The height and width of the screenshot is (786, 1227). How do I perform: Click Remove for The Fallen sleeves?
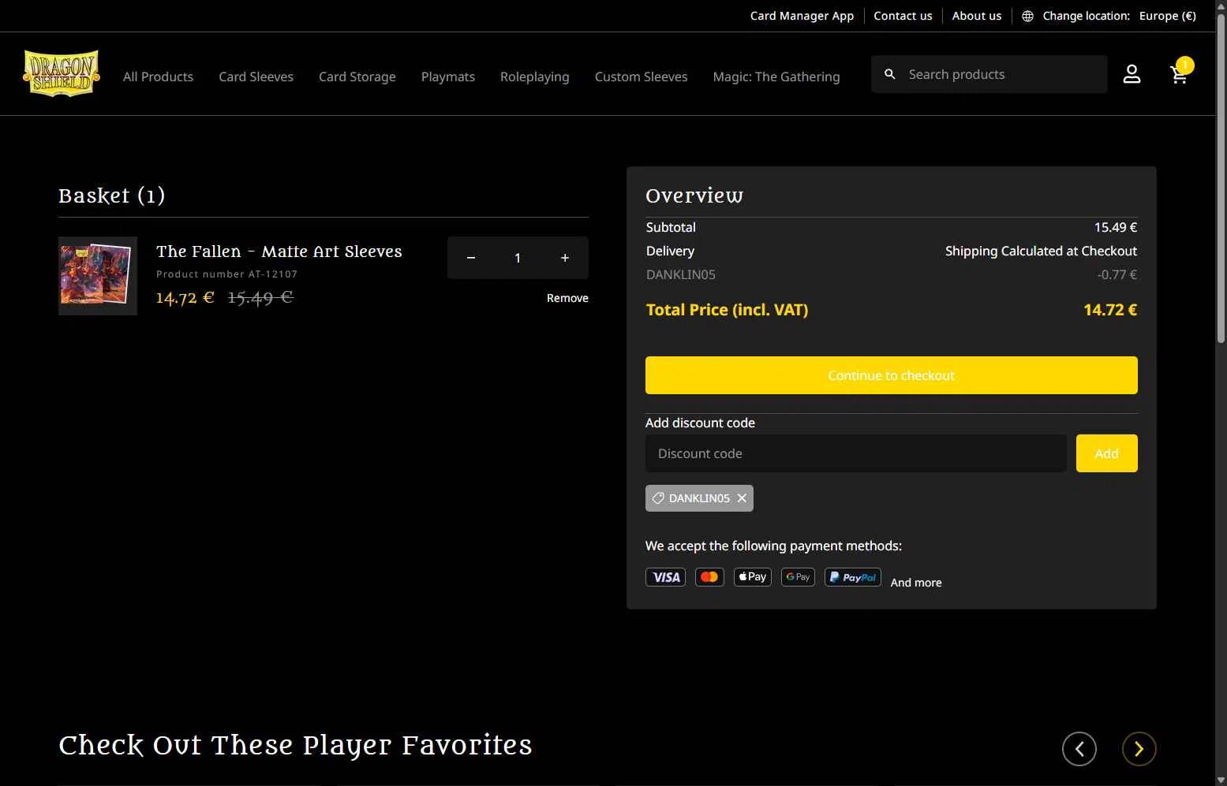tap(567, 298)
